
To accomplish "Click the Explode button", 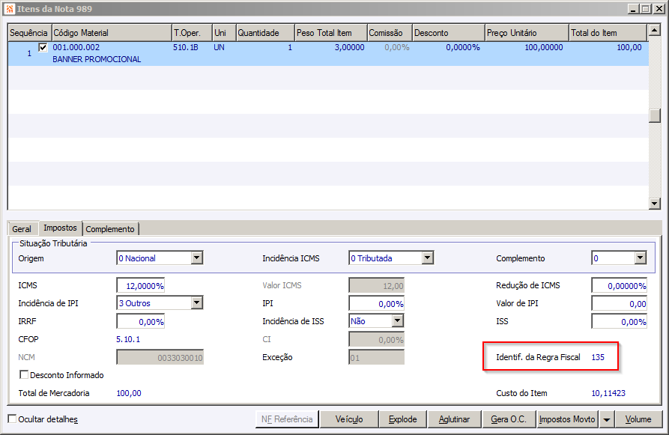I will tap(403, 419).
